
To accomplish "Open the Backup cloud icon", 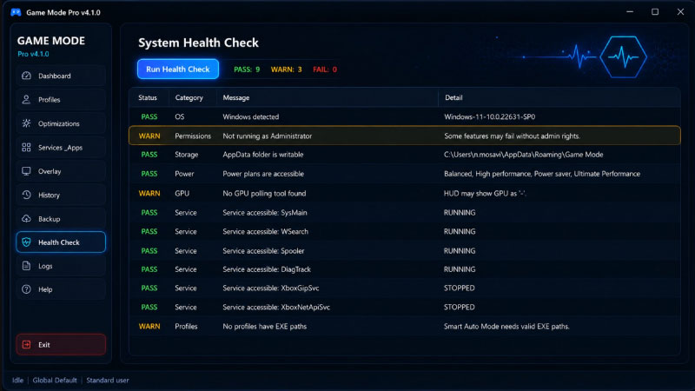I will pyautogui.click(x=26, y=219).
